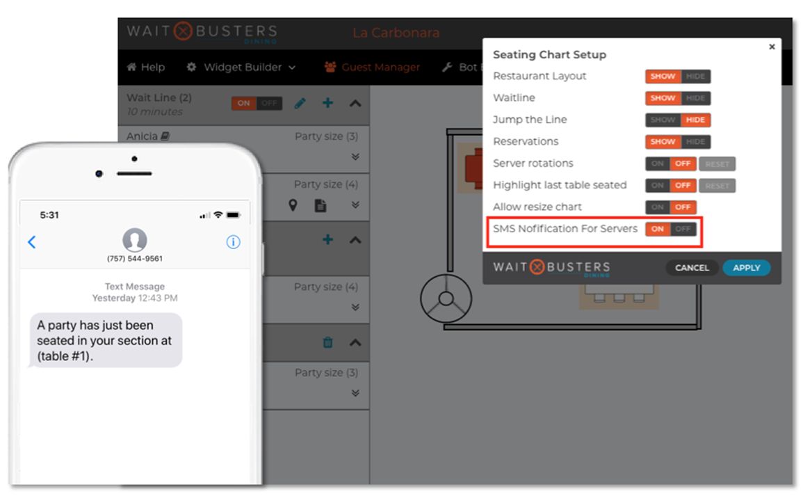Toggle Allow resize chart switch
The width and height of the screenshot is (803, 496).
pos(670,207)
